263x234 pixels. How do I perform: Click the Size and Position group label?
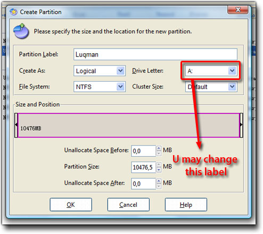click(x=38, y=104)
